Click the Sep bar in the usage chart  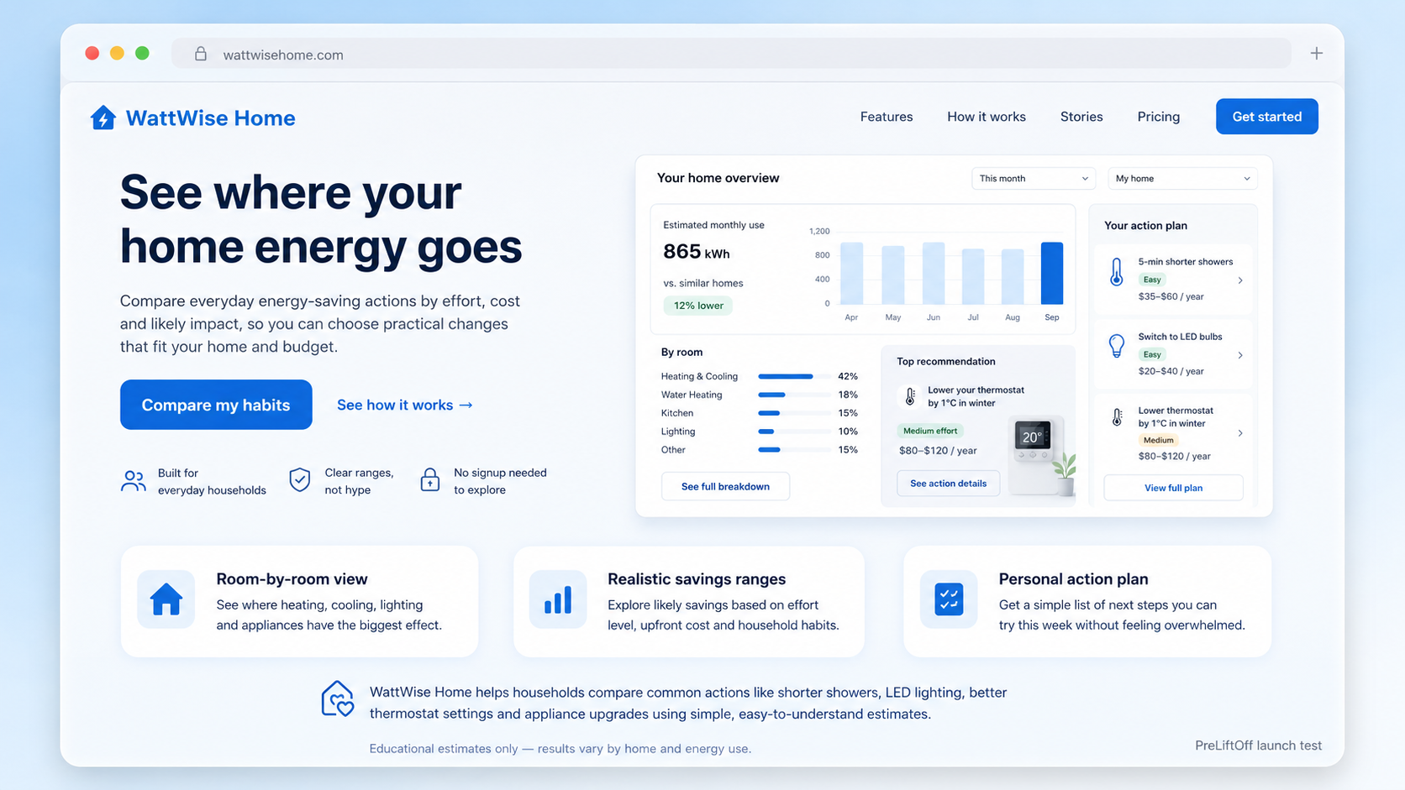(1052, 273)
